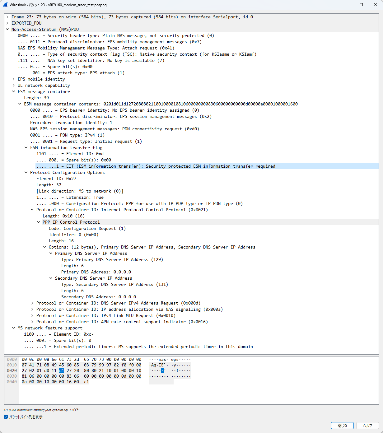The image size is (383, 433).
Task: Expand the Frame 23 tree node
Action: tap(7, 17)
